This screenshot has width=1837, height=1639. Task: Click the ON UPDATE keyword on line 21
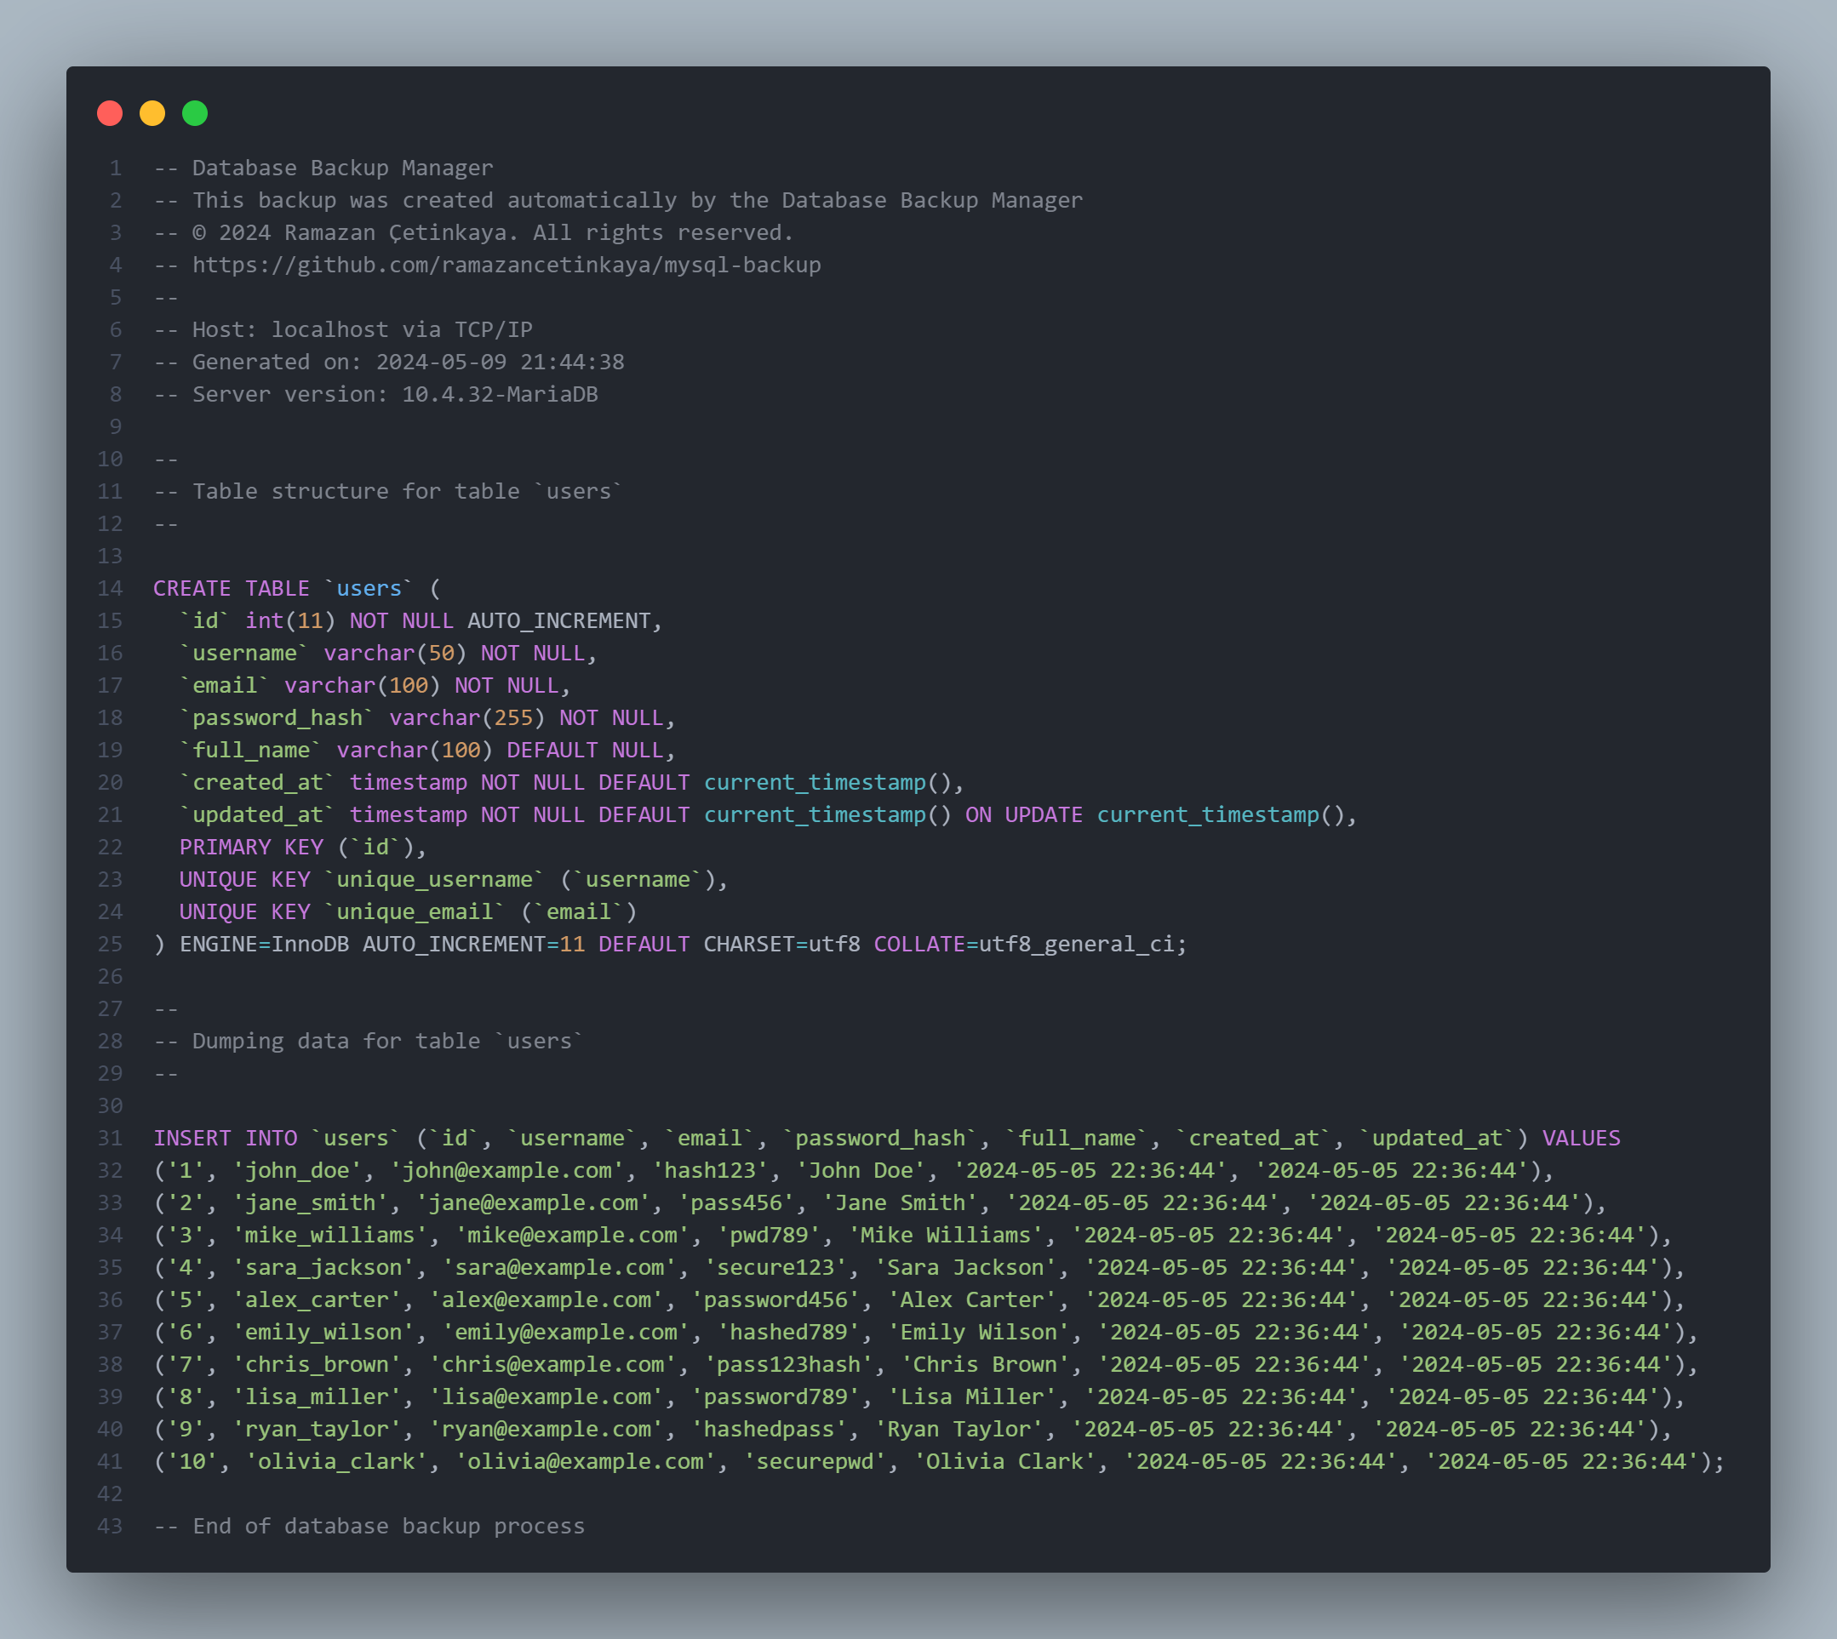[x=1023, y=815]
